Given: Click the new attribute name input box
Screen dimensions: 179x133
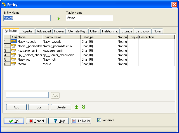Looking at the screenshot, I should pyautogui.click(x=27, y=95).
